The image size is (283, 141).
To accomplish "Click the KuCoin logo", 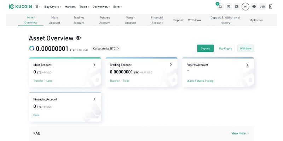I will pos(20,7).
